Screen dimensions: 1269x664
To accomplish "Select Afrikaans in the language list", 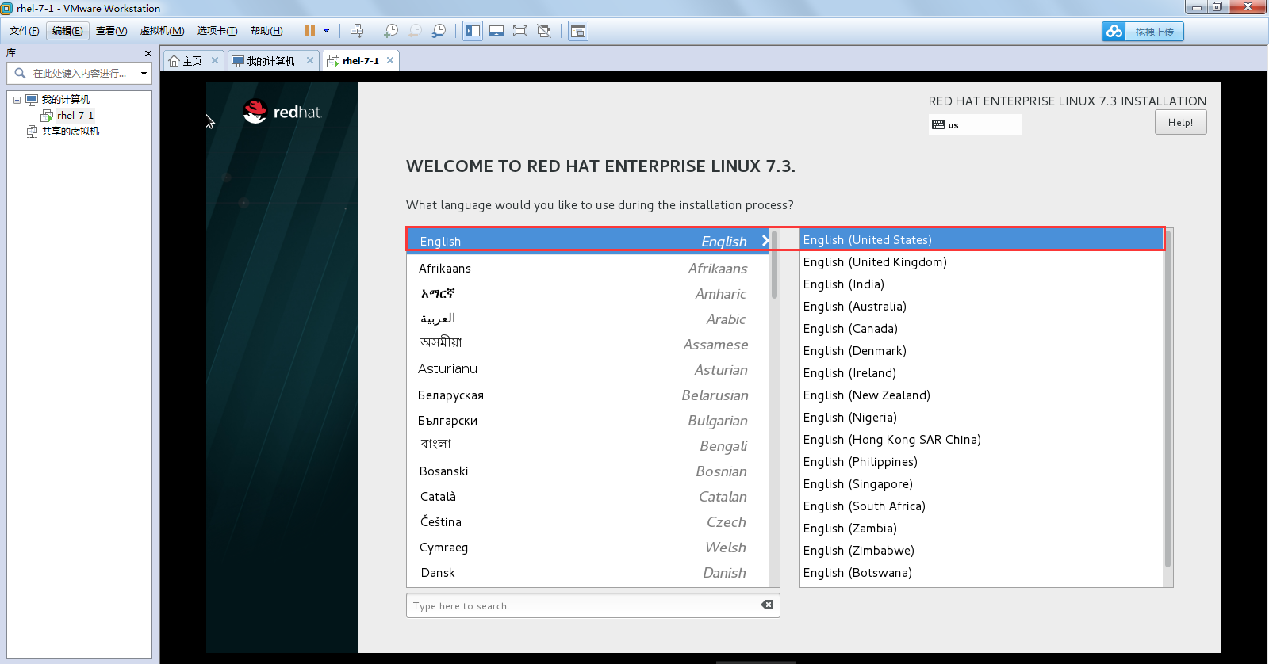I will coord(588,269).
